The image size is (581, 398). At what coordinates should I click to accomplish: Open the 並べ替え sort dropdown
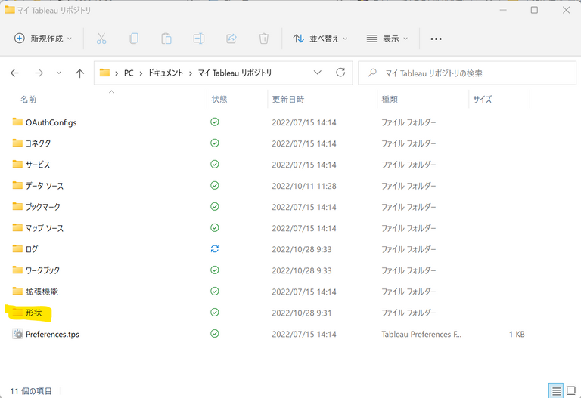(x=320, y=39)
